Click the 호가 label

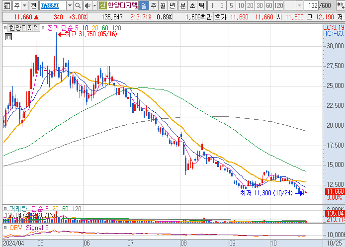[x=220, y=17]
